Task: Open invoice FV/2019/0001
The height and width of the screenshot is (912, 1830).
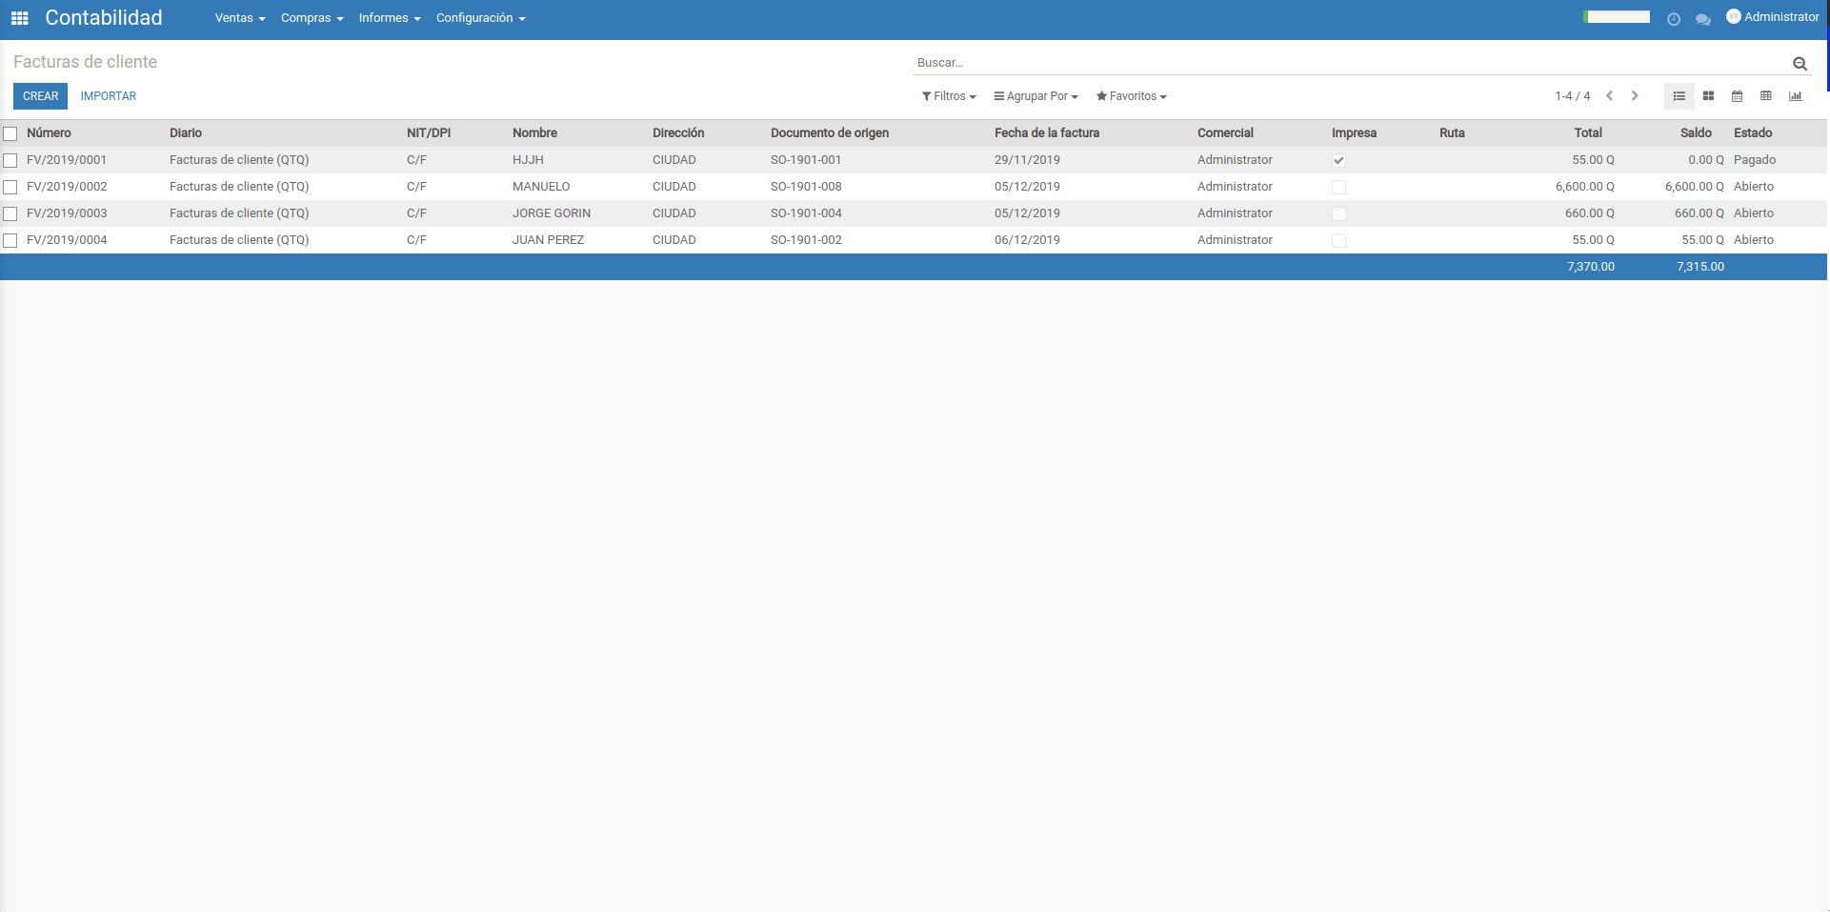Action: pyautogui.click(x=67, y=160)
